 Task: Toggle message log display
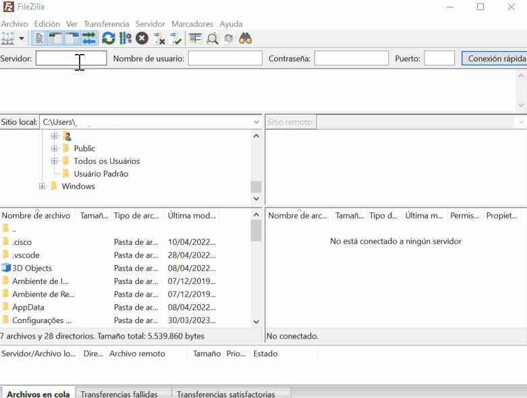click(x=39, y=38)
